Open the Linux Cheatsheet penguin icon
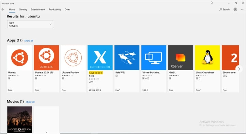This screenshot has height=138, width=246. coord(207,58)
